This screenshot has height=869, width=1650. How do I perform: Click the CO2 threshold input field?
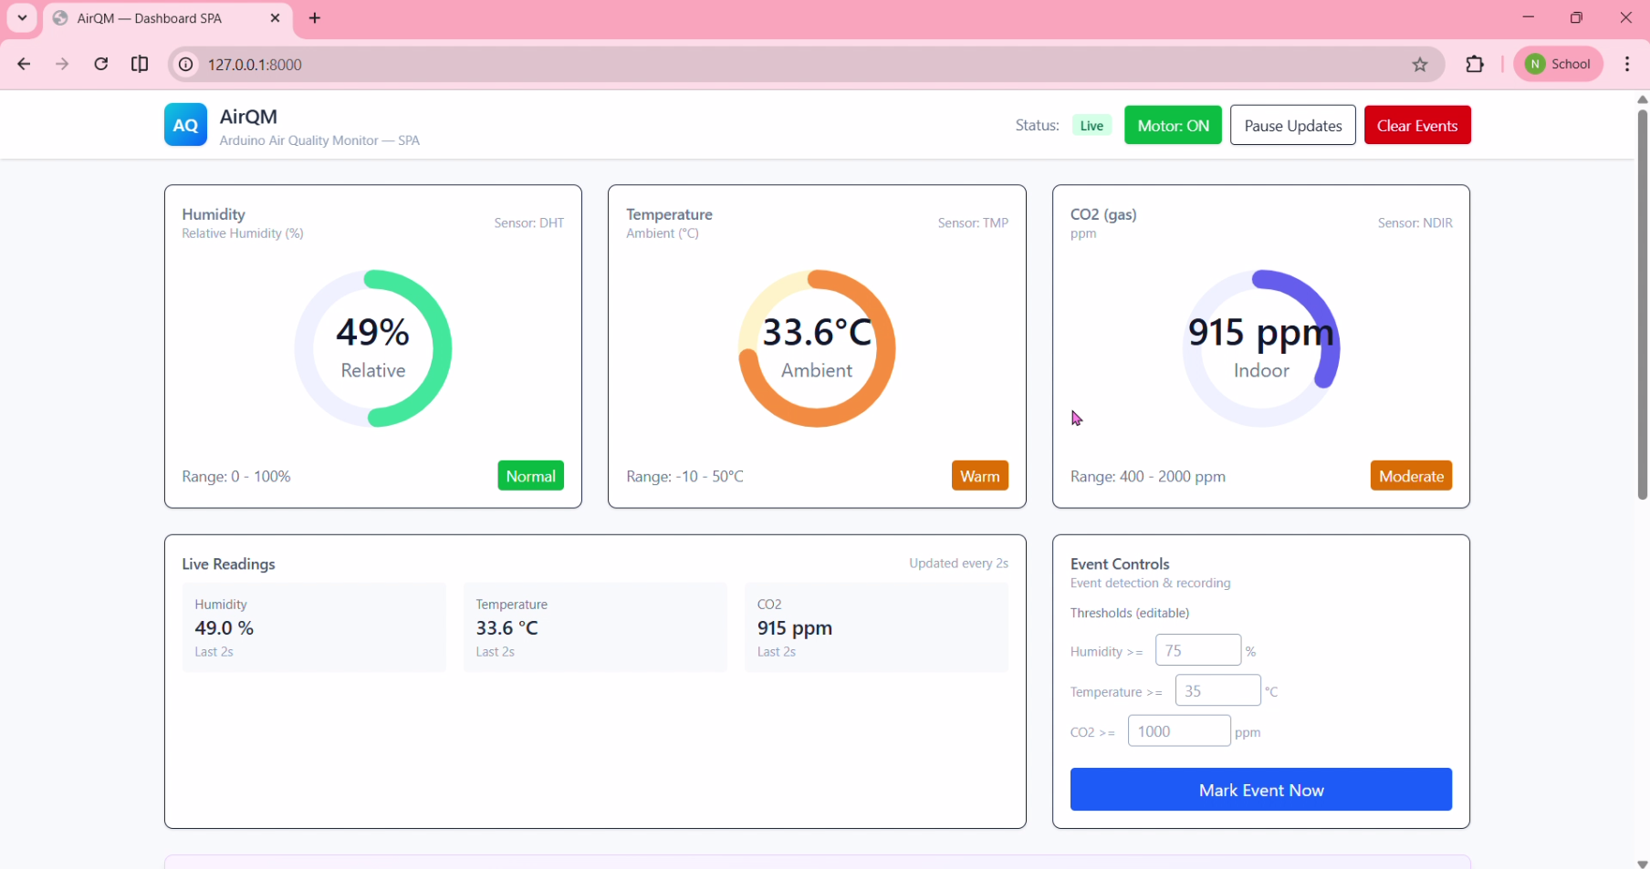point(1179,730)
